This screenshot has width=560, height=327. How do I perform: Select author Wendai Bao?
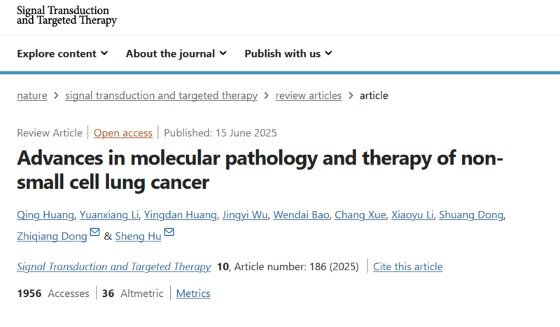pos(301,215)
